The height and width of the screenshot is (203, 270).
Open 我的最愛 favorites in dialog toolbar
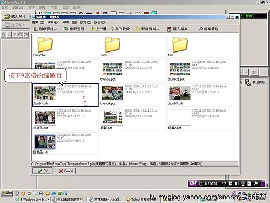click(120, 29)
